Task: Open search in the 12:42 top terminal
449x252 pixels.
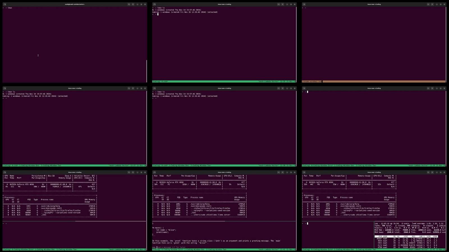Action: point(428,172)
